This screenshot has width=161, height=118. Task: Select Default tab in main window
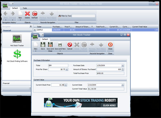[15, 8]
